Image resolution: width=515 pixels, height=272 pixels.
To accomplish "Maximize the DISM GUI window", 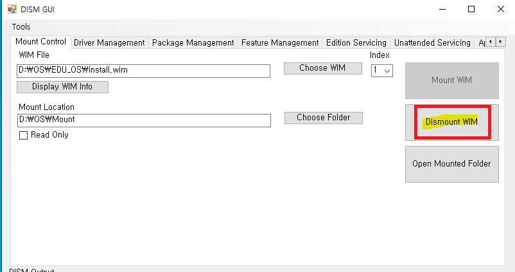I will 471,9.
